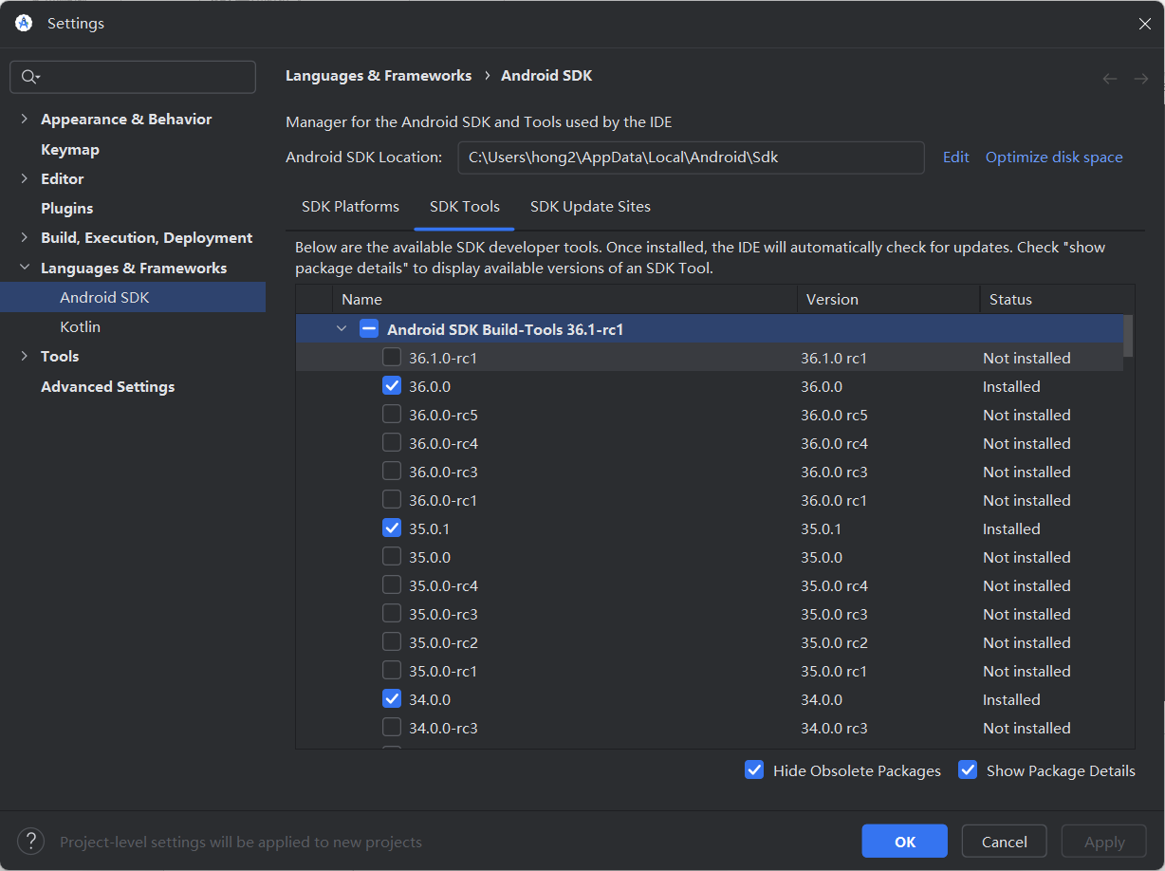1165x871 pixels.
Task: Click the Apply button
Action: coord(1104,842)
